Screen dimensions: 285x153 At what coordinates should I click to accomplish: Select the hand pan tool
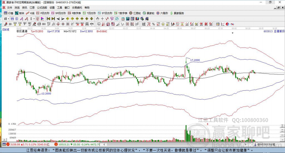(x=98, y=19)
